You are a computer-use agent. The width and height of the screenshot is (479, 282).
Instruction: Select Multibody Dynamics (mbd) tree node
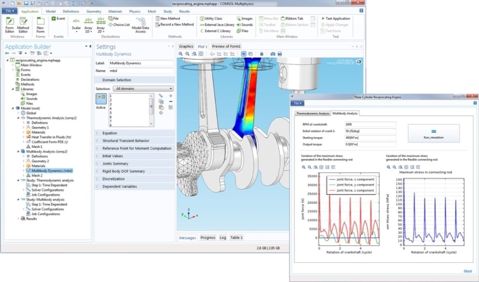click(x=51, y=170)
